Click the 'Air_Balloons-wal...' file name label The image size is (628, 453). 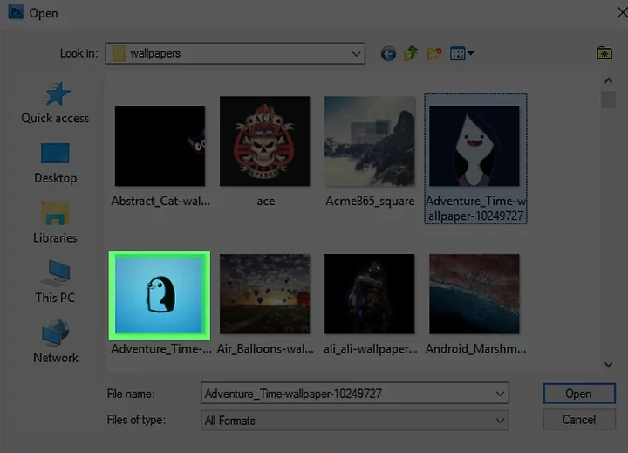[265, 349]
